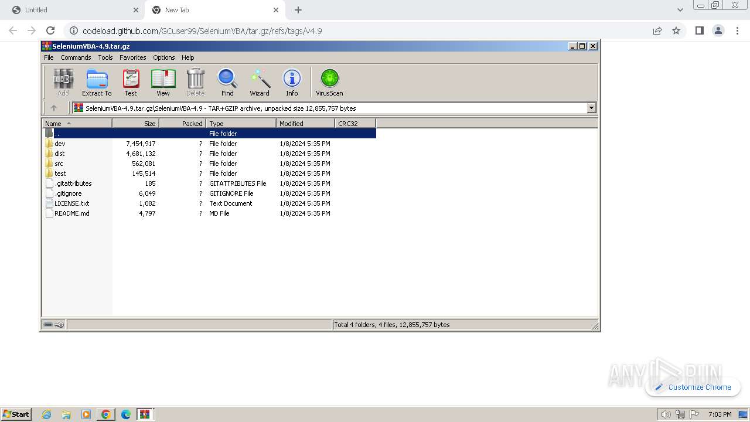Open the Help menu
This screenshot has width=750, height=422.
coord(187,57)
